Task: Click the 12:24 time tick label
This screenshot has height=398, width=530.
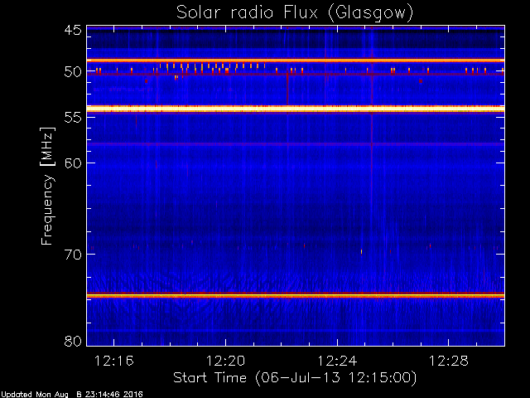Action: (x=337, y=361)
